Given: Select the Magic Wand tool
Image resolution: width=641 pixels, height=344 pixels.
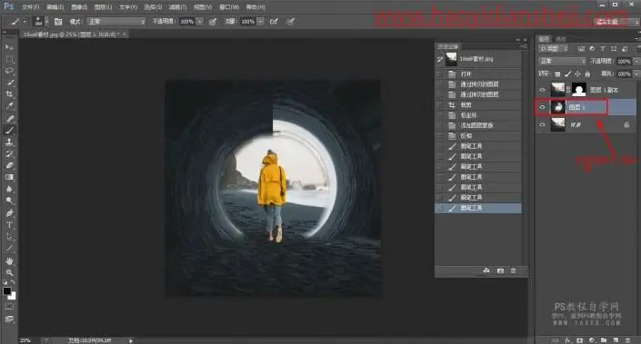Looking at the screenshot, I should 9,83.
